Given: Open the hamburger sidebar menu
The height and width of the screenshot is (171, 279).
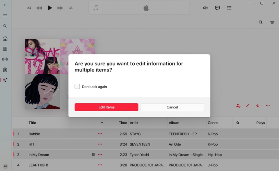Looking at the screenshot, I should 5,16.
